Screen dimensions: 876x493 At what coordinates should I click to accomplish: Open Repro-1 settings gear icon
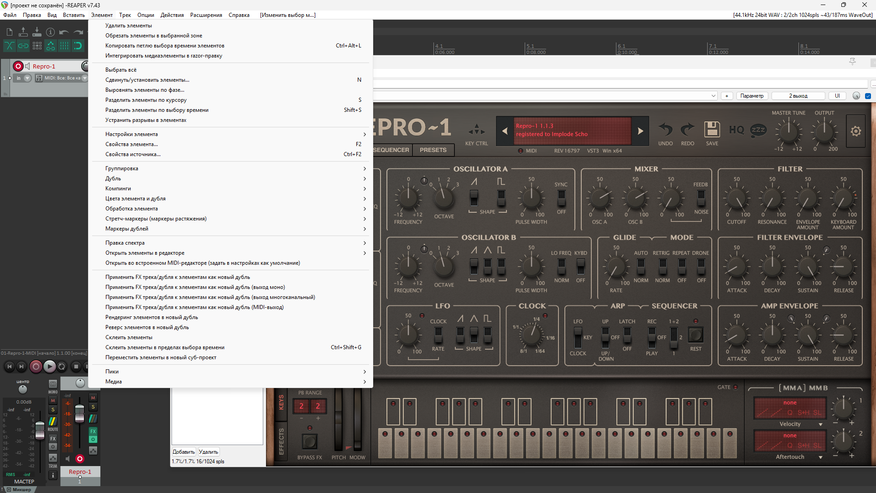pyautogui.click(x=856, y=131)
